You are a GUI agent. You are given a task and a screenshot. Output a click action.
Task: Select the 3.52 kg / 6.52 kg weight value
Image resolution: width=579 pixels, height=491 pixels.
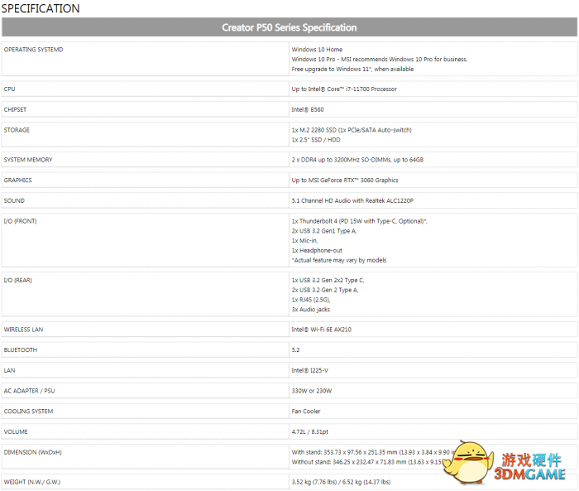pos(341,482)
